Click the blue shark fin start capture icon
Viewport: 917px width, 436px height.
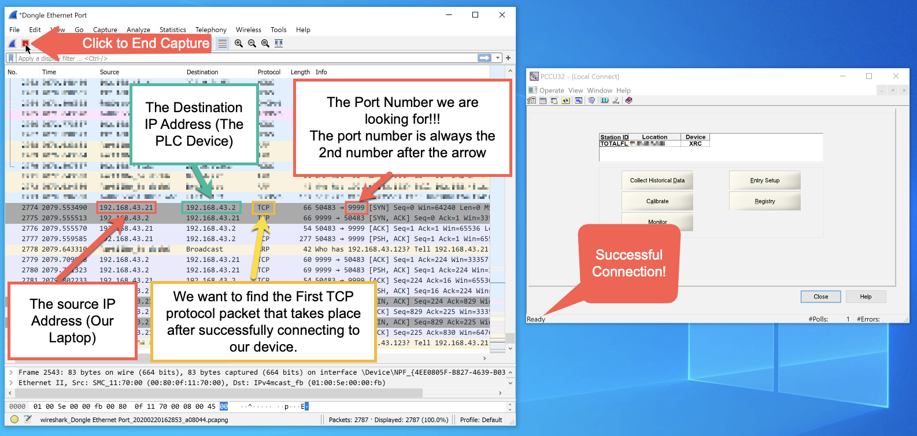click(12, 43)
